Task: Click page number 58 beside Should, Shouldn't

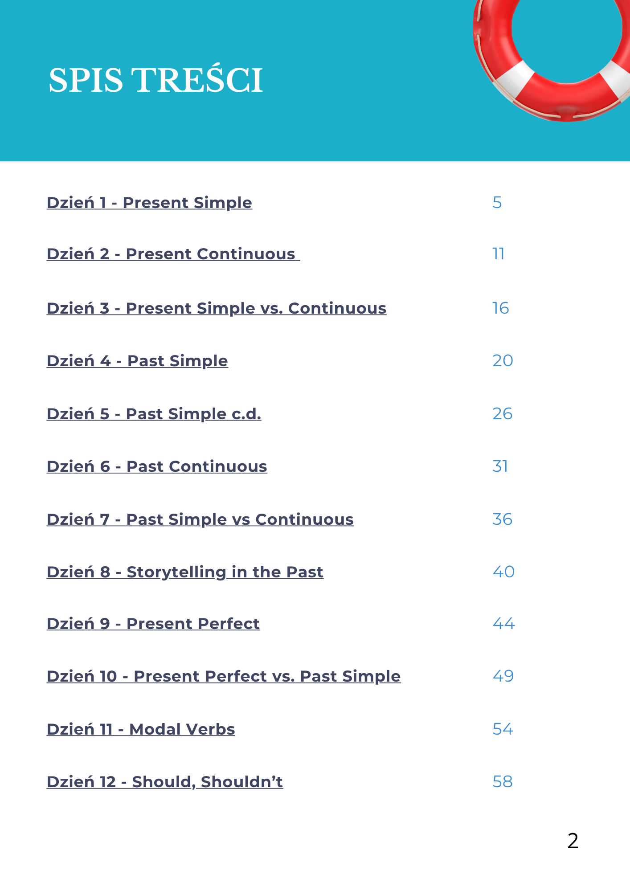Action: [x=503, y=782]
